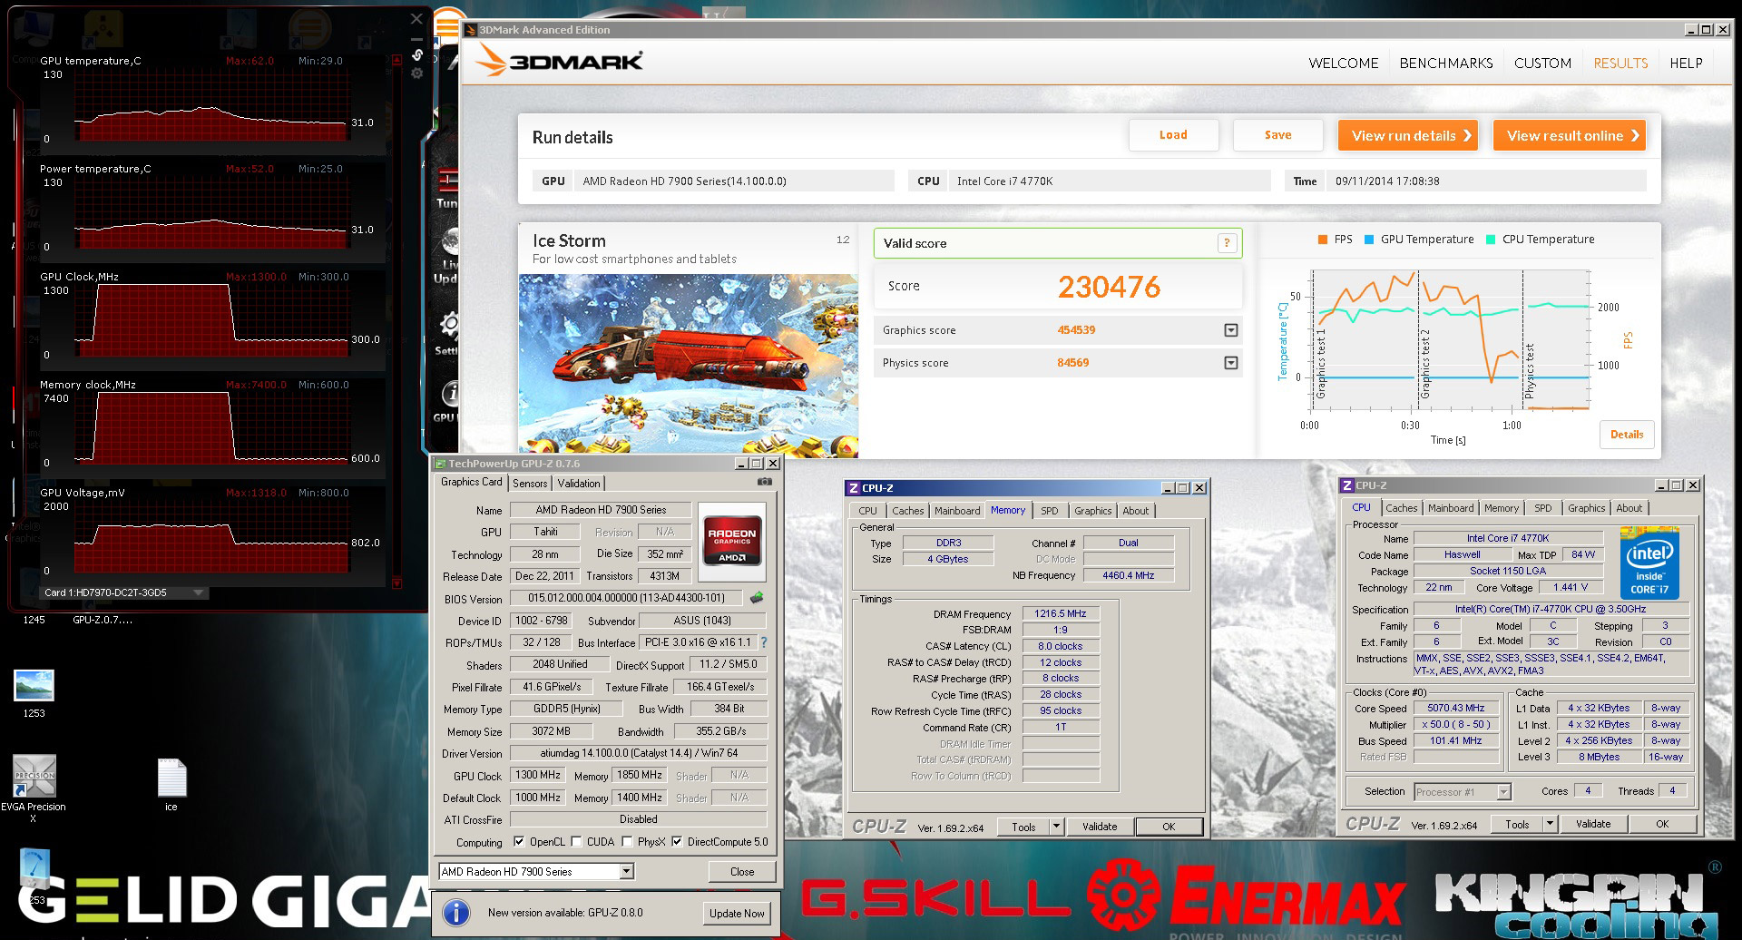
Task: Click the View result online button
Action: 1570,136
